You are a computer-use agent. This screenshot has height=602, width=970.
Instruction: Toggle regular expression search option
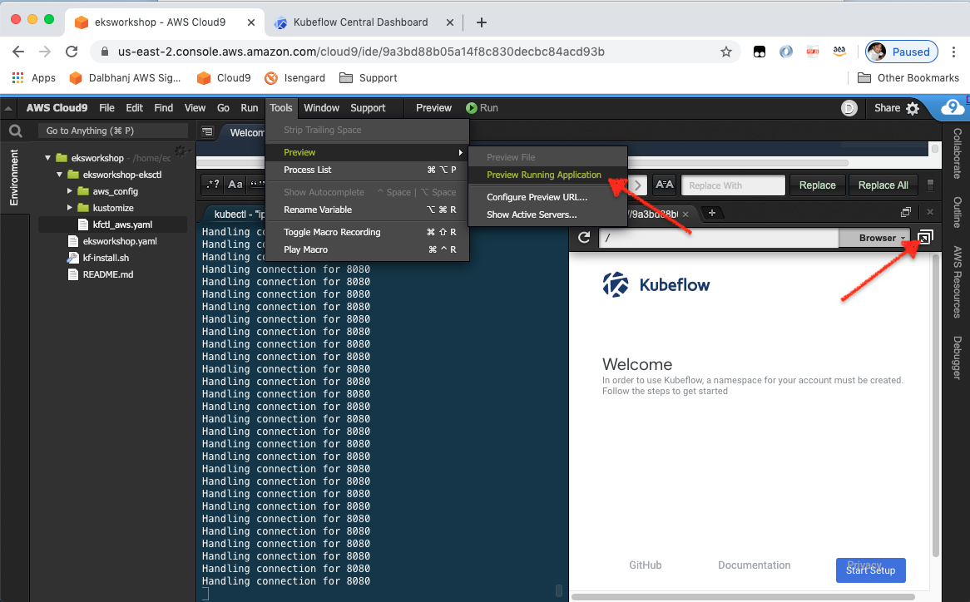(x=214, y=185)
